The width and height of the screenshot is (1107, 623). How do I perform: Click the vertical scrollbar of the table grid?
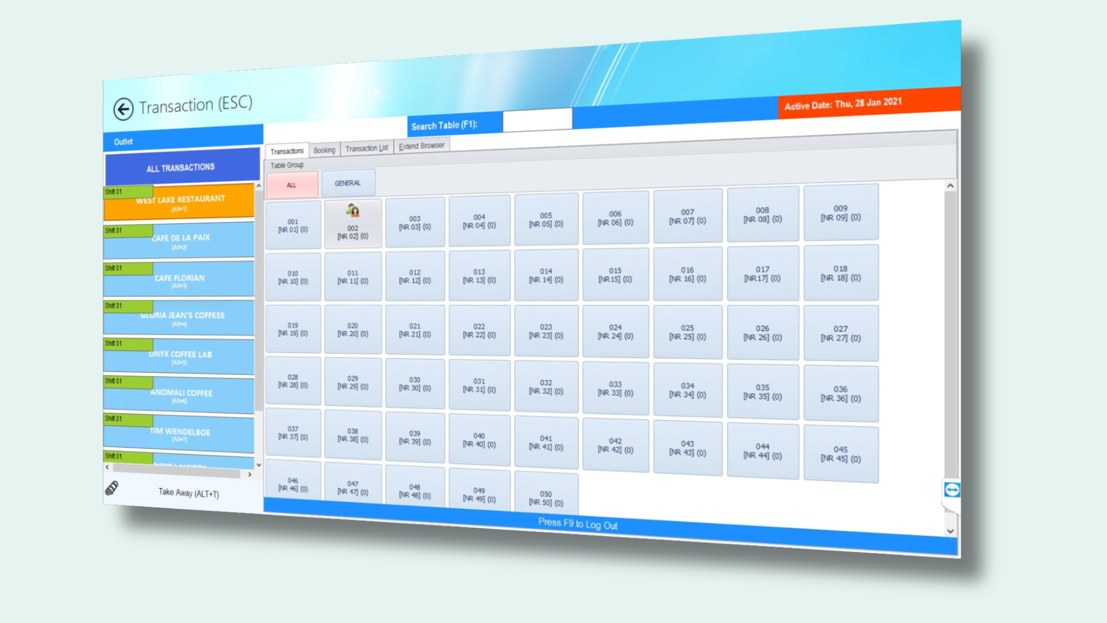click(x=950, y=346)
